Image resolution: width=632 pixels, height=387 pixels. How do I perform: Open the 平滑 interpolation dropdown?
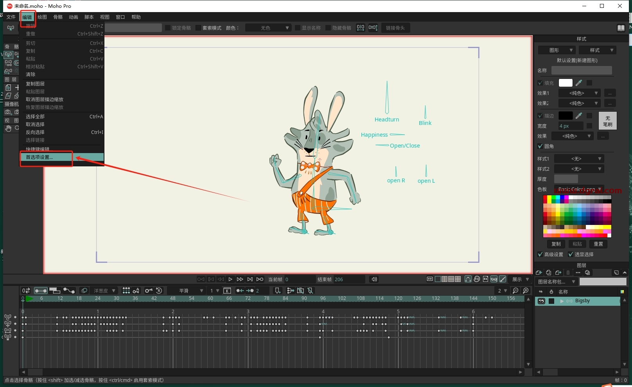click(187, 291)
